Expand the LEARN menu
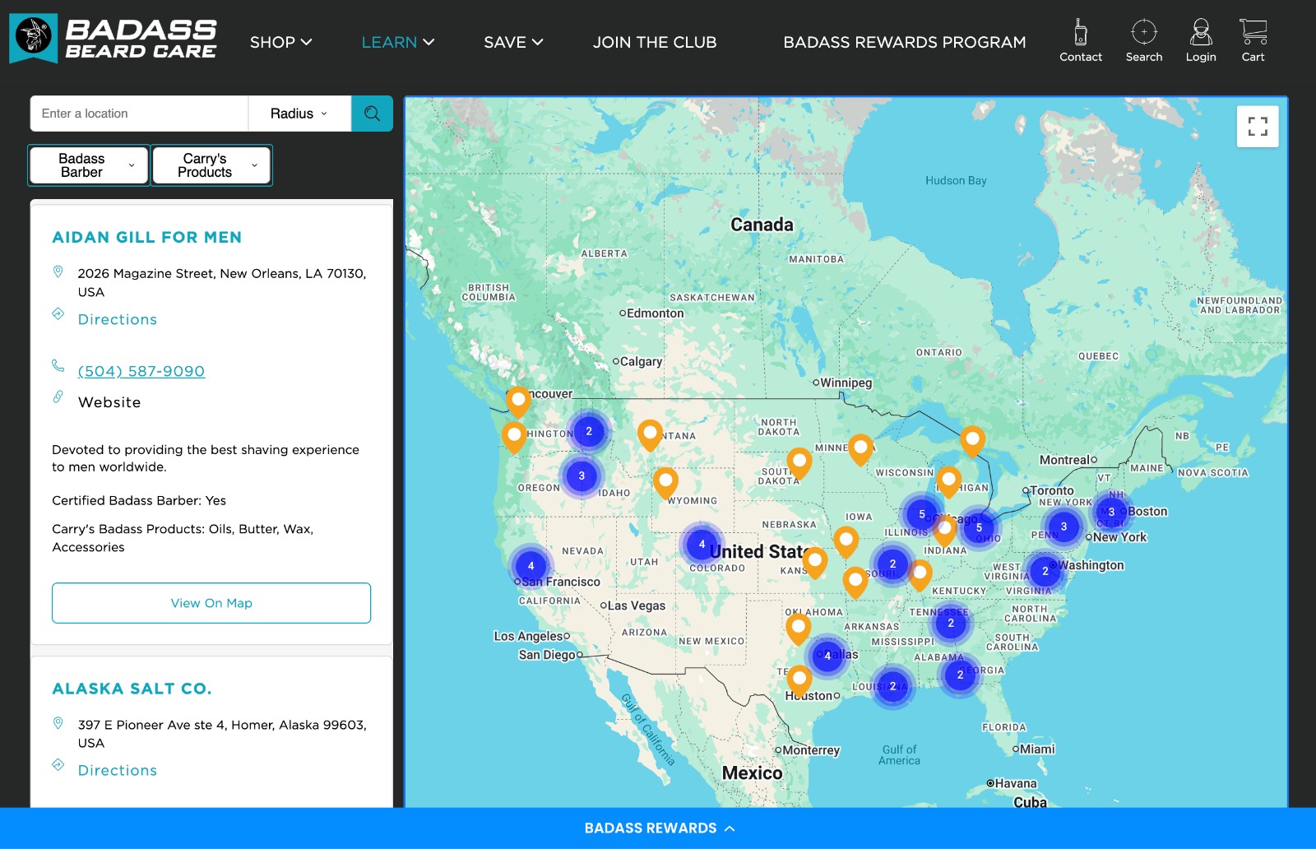Image resolution: width=1316 pixels, height=849 pixels. tap(398, 42)
